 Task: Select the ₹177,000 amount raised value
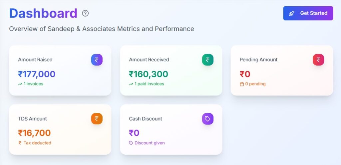click(x=37, y=74)
